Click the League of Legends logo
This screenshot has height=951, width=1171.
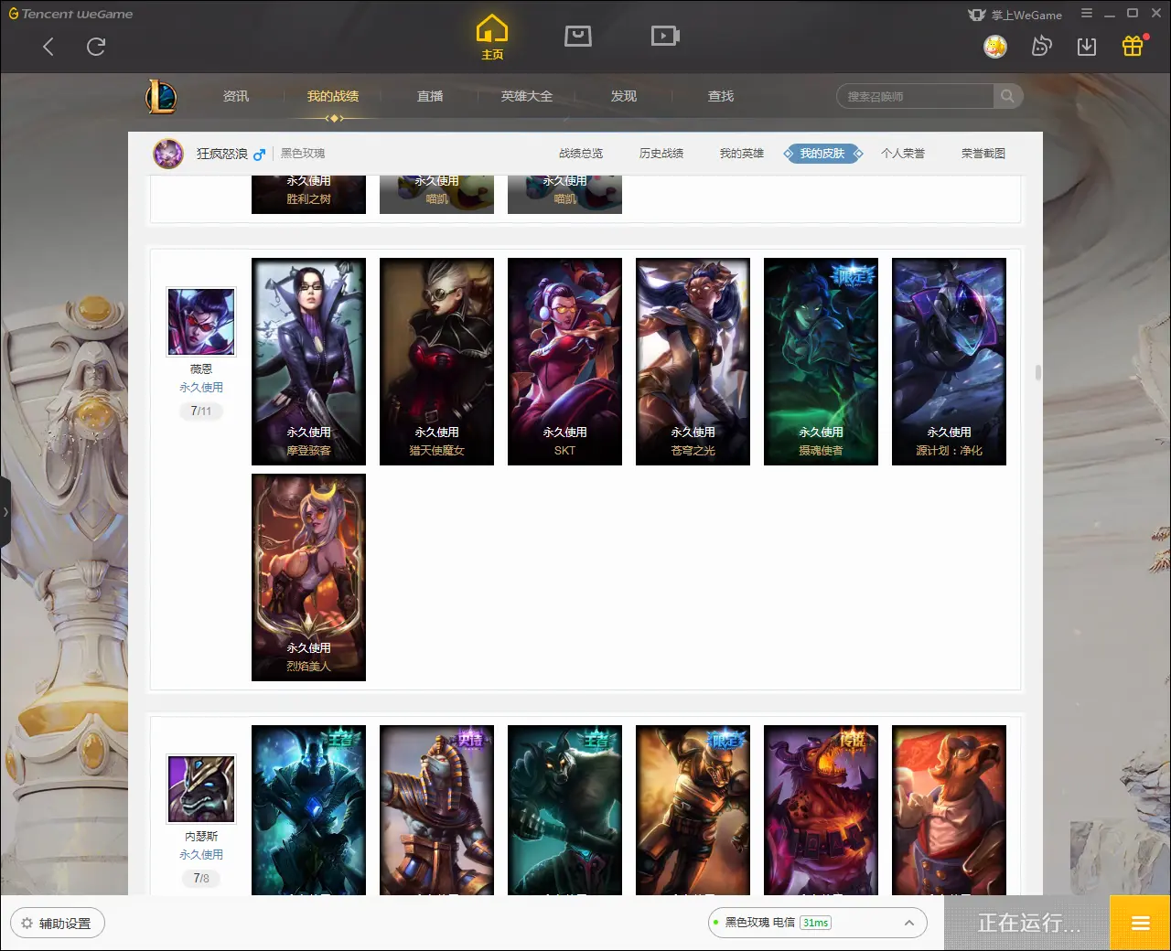point(161,96)
